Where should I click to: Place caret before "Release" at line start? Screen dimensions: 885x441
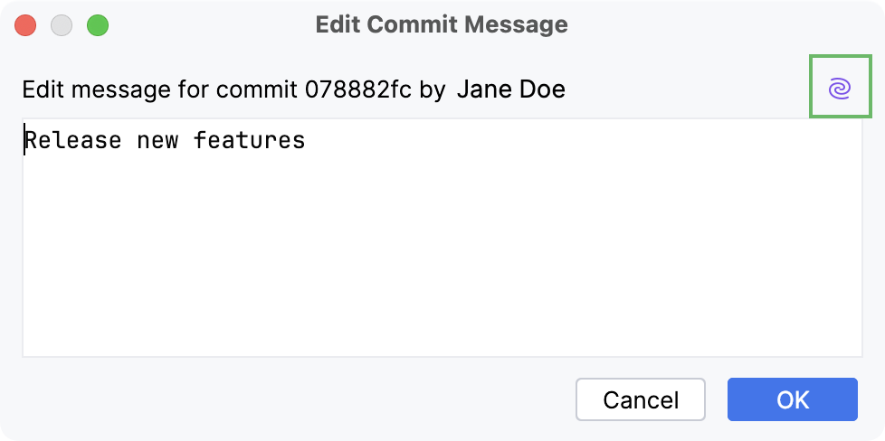point(24,141)
